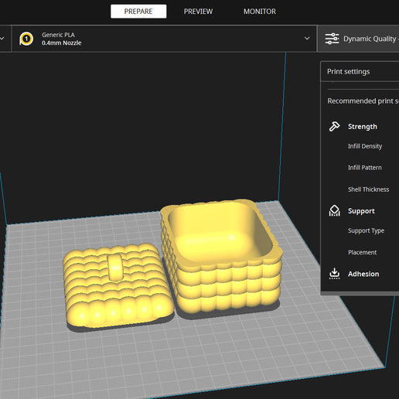Expand the Generic PLA material dropdown
Image resolution: width=399 pixels, height=399 pixels.
pos(307,39)
